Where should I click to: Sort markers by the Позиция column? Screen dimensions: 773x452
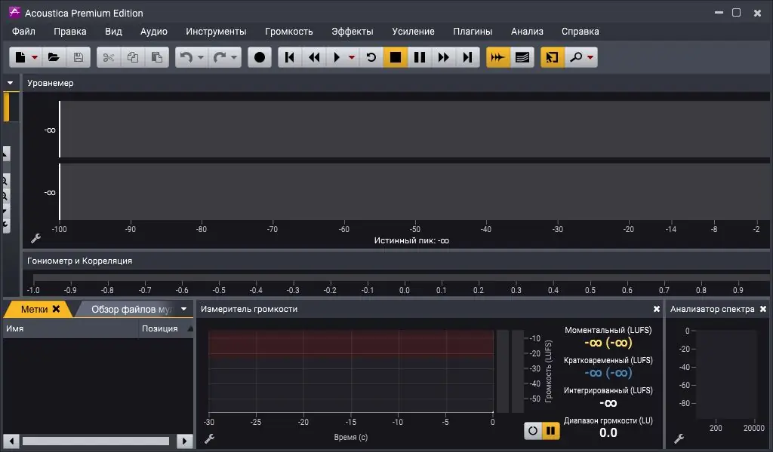pyautogui.click(x=165, y=328)
